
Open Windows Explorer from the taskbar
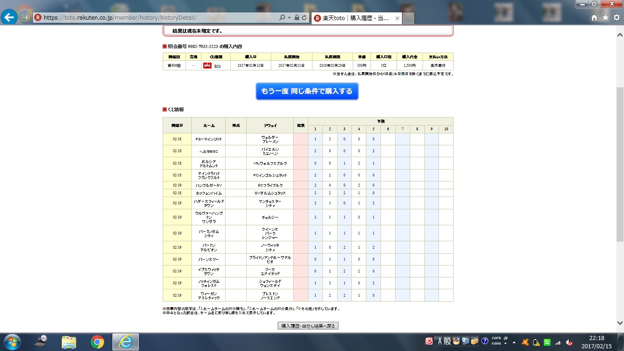(69, 342)
